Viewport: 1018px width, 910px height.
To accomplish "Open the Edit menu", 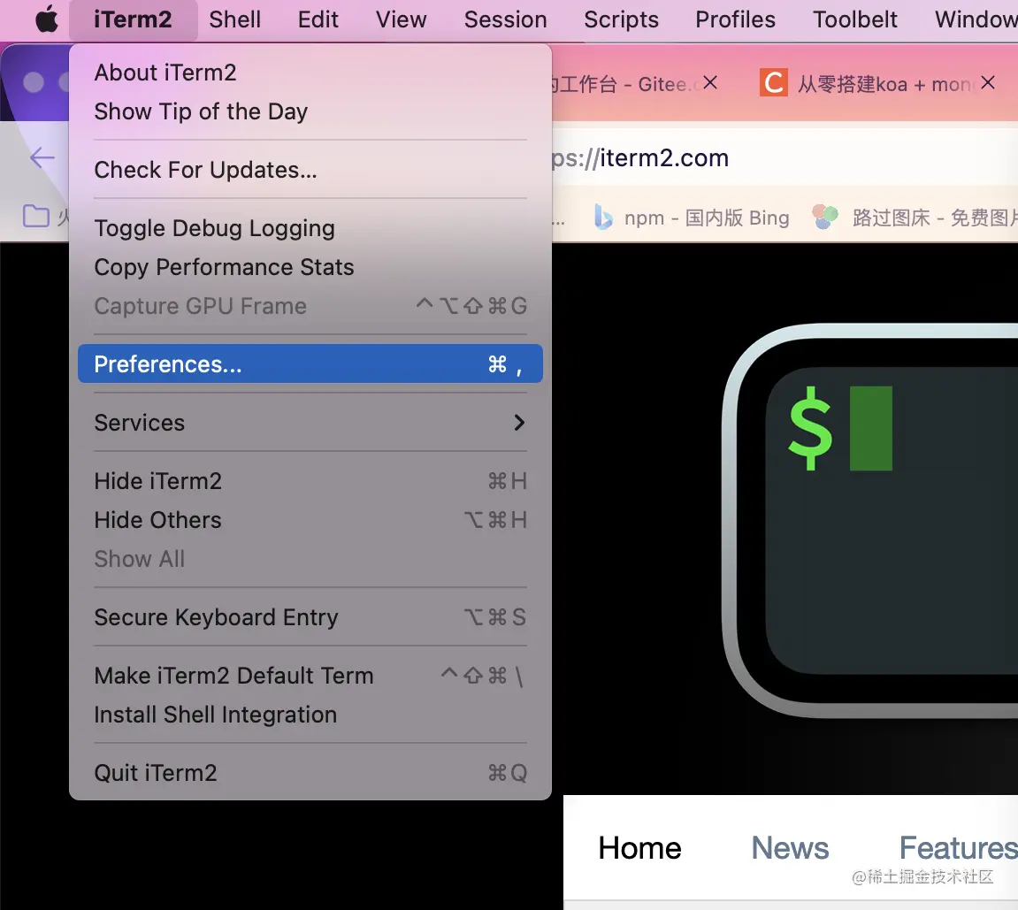I will tap(318, 19).
